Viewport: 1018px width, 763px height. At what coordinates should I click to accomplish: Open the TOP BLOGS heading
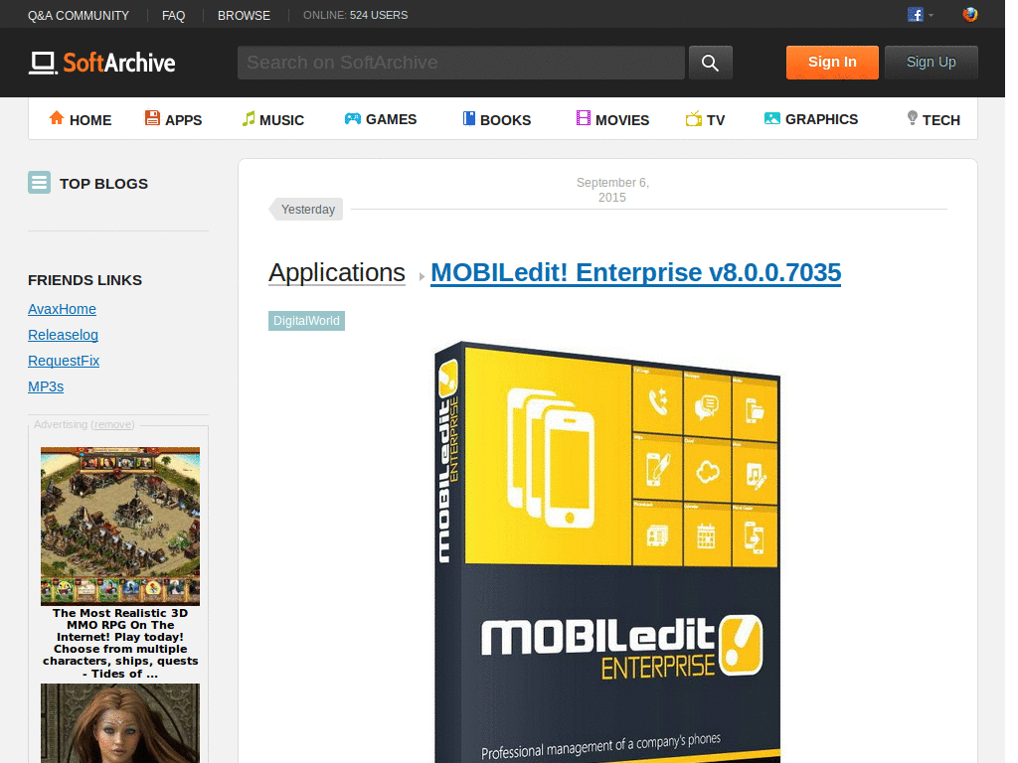pyautogui.click(x=103, y=184)
